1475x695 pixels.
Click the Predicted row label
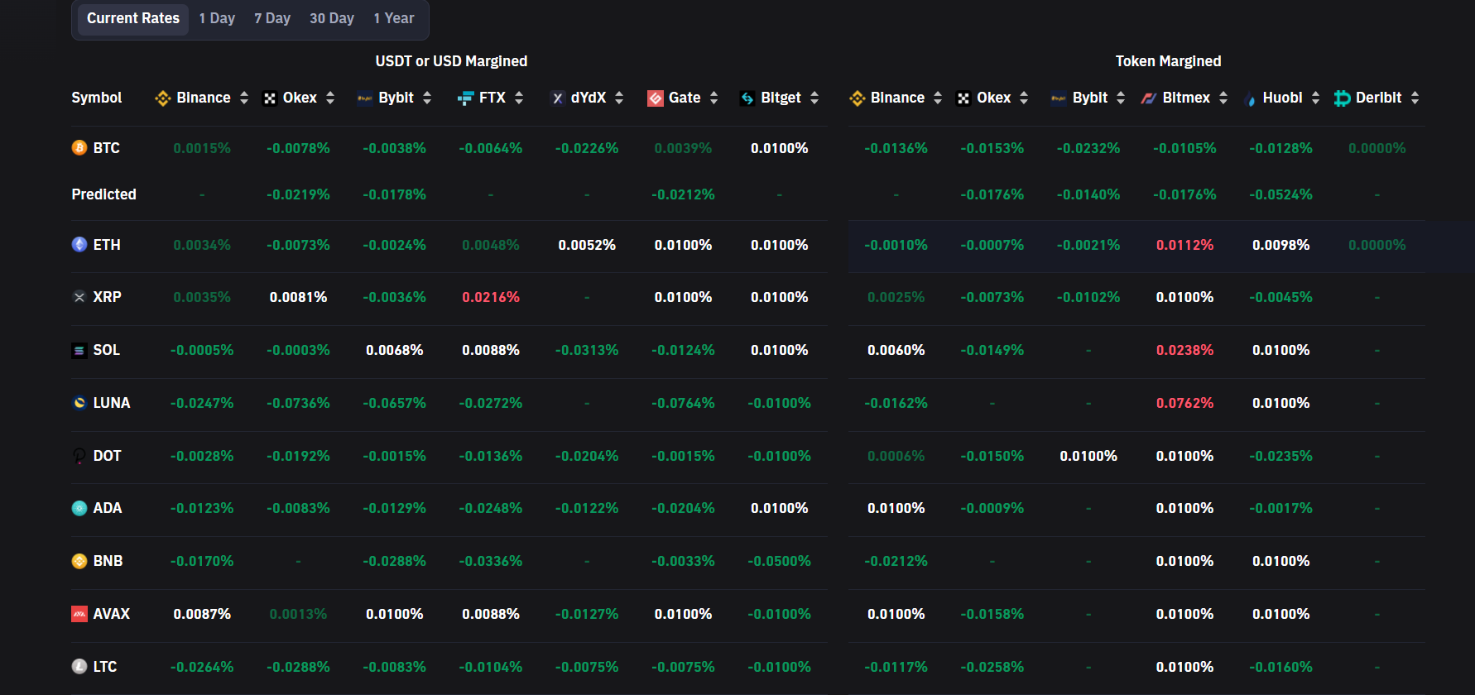pyautogui.click(x=104, y=194)
